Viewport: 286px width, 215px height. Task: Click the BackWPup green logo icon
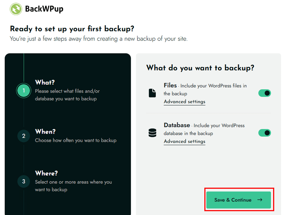click(x=16, y=9)
